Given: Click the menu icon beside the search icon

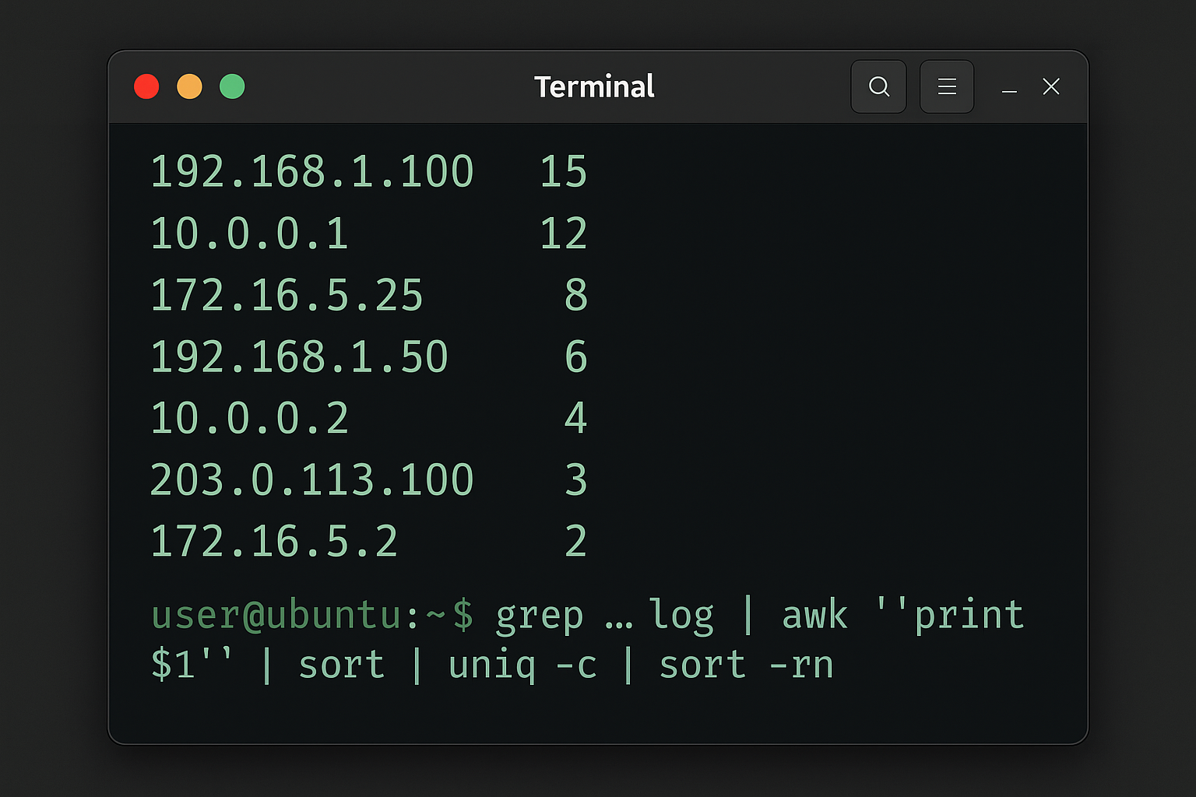Looking at the screenshot, I should (946, 86).
